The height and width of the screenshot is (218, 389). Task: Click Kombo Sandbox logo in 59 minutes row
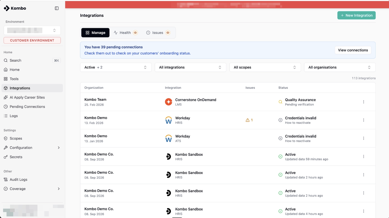click(168, 157)
